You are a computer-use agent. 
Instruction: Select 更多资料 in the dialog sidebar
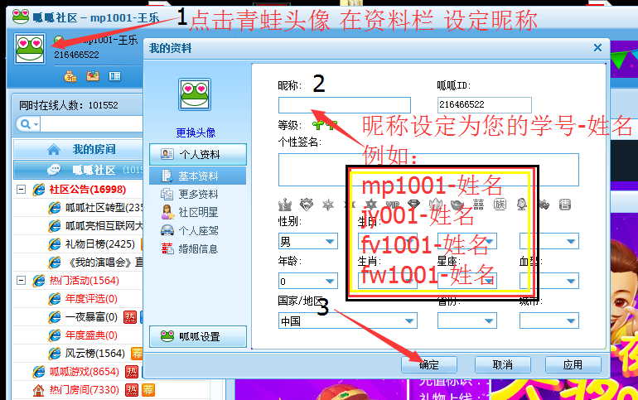tap(198, 195)
